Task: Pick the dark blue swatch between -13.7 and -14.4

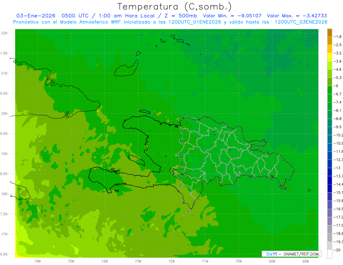Action: point(330,180)
